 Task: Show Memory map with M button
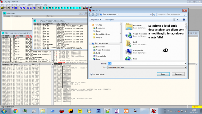tap(50, 8)
